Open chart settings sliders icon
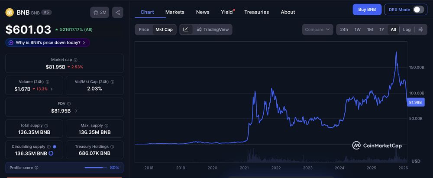Image resolution: width=433 pixels, height=178 pixels. pyautogui.click(x=420, y=29)
